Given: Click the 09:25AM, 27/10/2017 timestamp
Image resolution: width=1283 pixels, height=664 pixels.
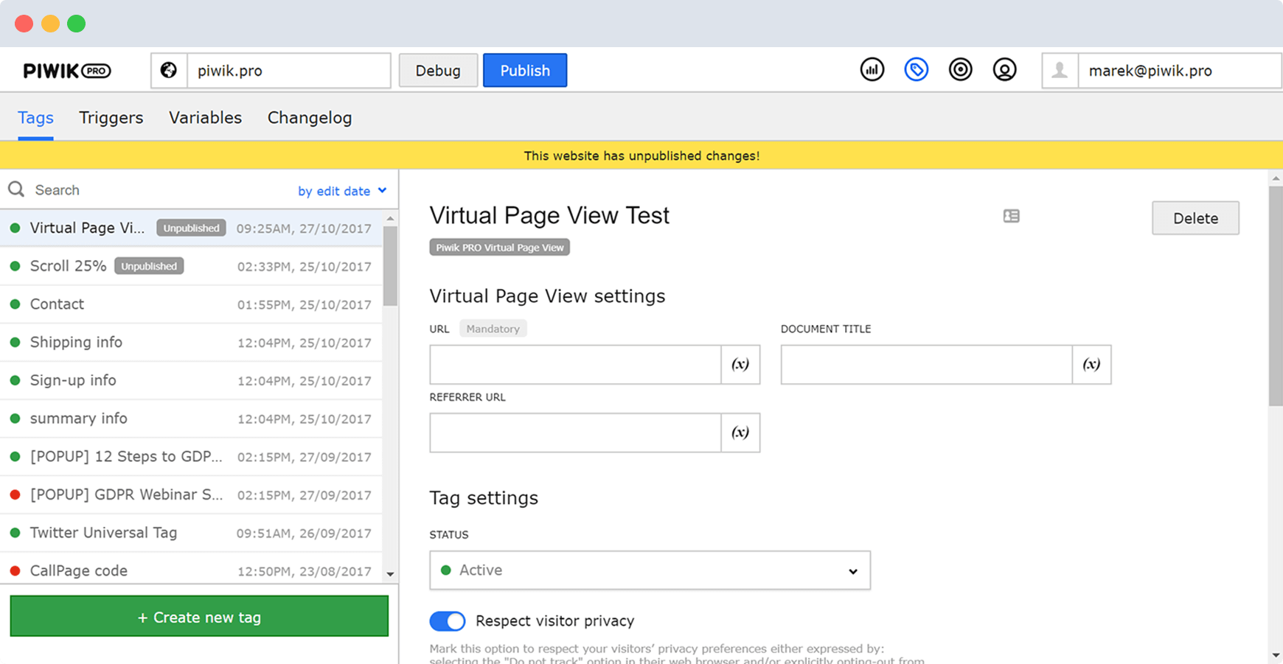Looking at the screenshot, I should click(x=304, y=228).
